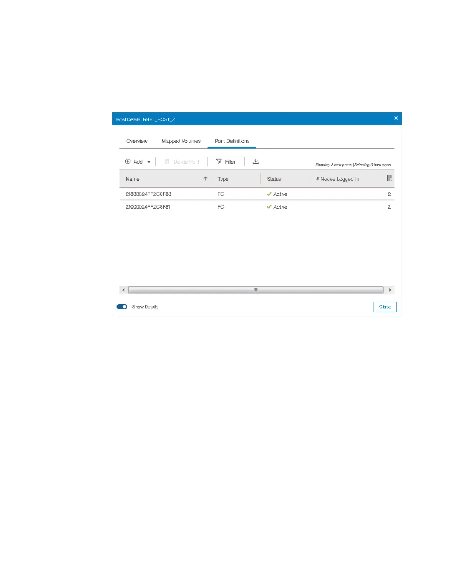This screenshot has width=451, height=584.
Task: Click the Add port plus icon
Action: 128,161
